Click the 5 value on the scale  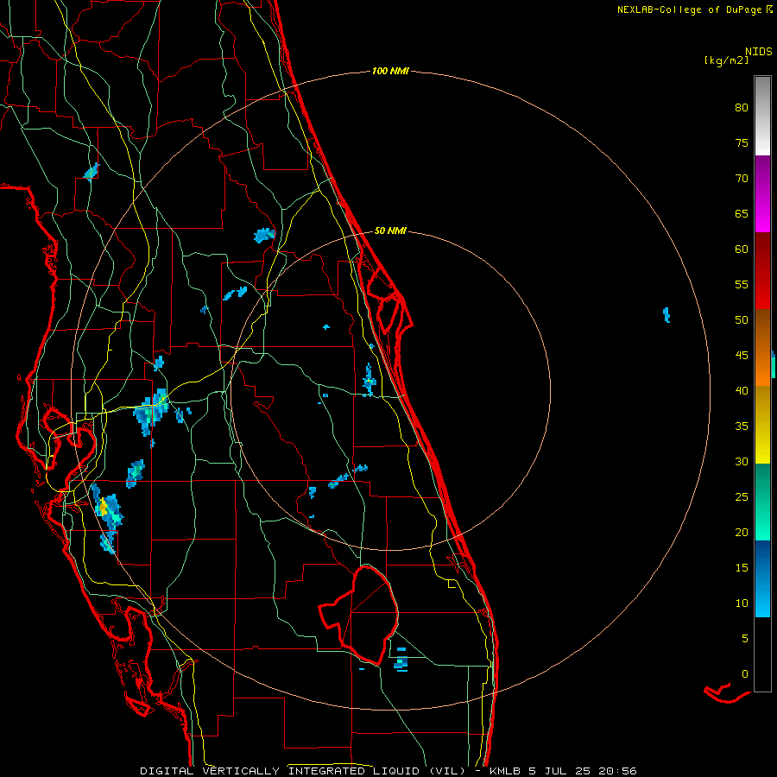click(745, 638)
